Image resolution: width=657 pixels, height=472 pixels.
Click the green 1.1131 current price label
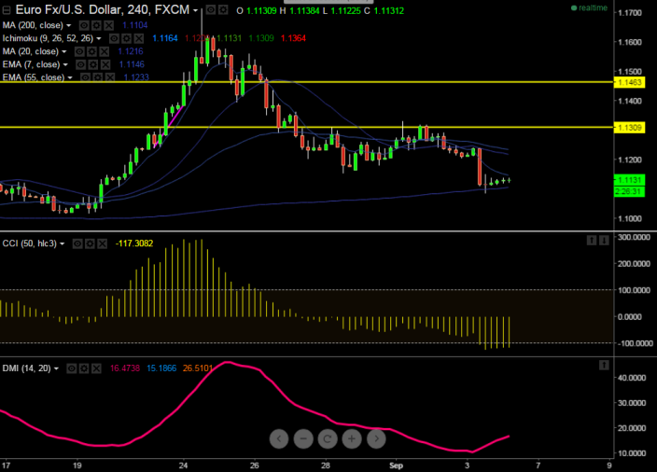point(629,180)
